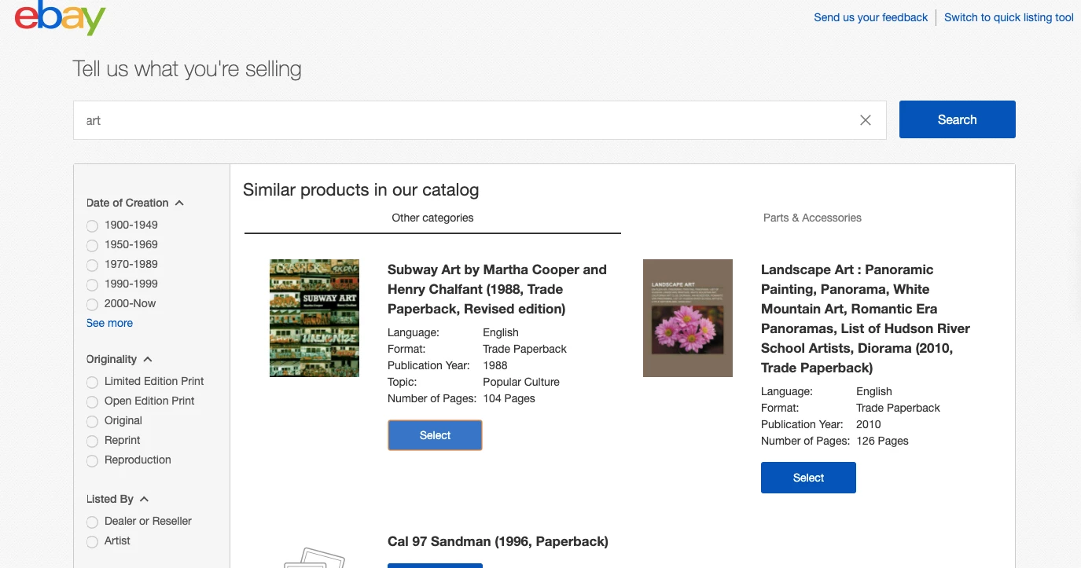Click the eBay logo

(x=60, y=17)
